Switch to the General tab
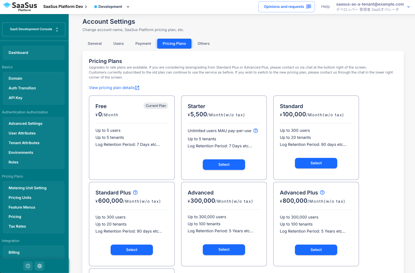The width and height of the screenshot is (415, 273). tap(95, 44)
